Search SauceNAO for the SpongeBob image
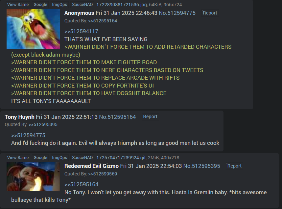Screen dimensions: 282x209 tap(82, 5)
